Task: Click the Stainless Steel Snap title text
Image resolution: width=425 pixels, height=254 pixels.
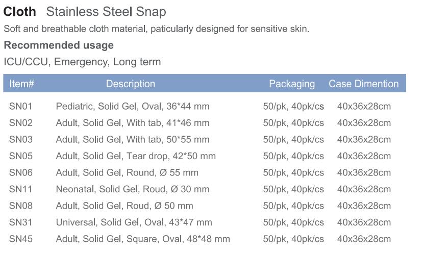Action: (106, 12)
